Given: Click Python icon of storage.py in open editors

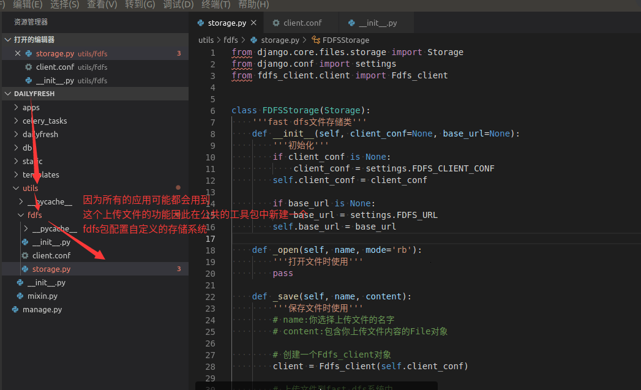Looking at the screenshot, I should (29, 53).
